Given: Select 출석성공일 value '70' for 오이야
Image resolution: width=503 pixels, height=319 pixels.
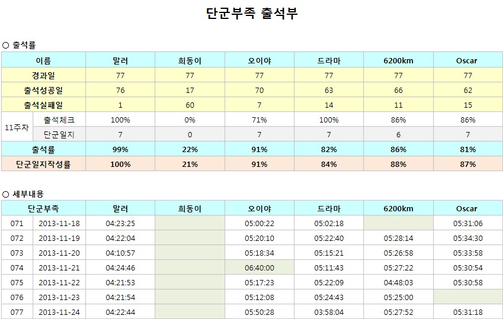Looking at the screenshot, I should click(259, 91).
